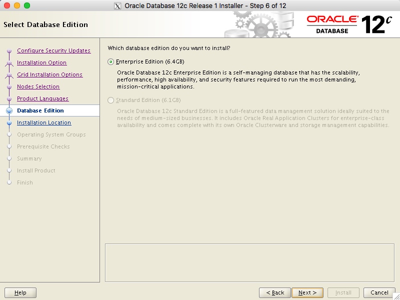Click the Help button
This screenshot has width=400, height=300.
pos(20,292)
